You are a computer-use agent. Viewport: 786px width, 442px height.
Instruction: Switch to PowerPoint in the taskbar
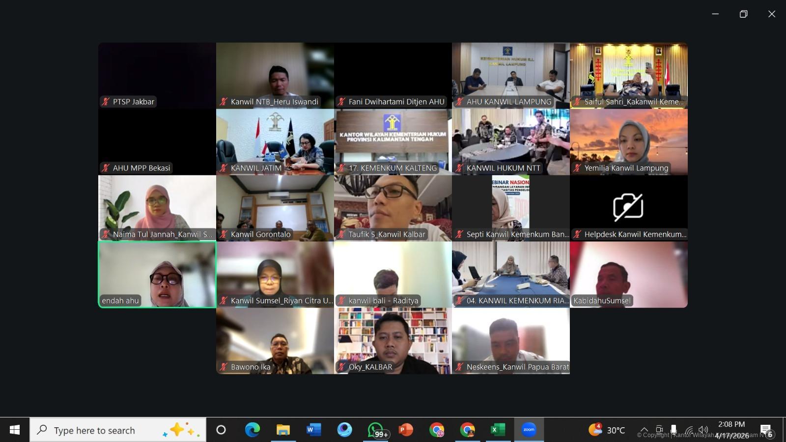click(x=406, y=430)
